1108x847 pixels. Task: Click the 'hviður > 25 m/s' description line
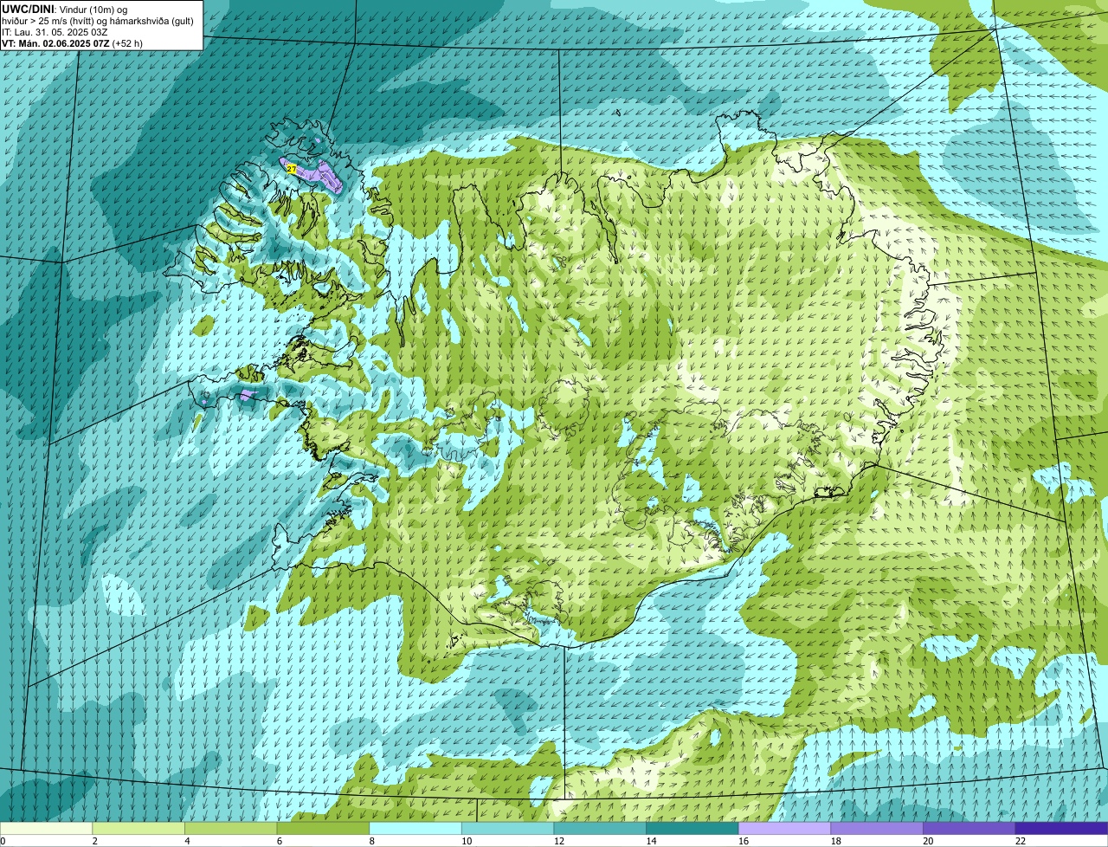(x=98, y=20)
